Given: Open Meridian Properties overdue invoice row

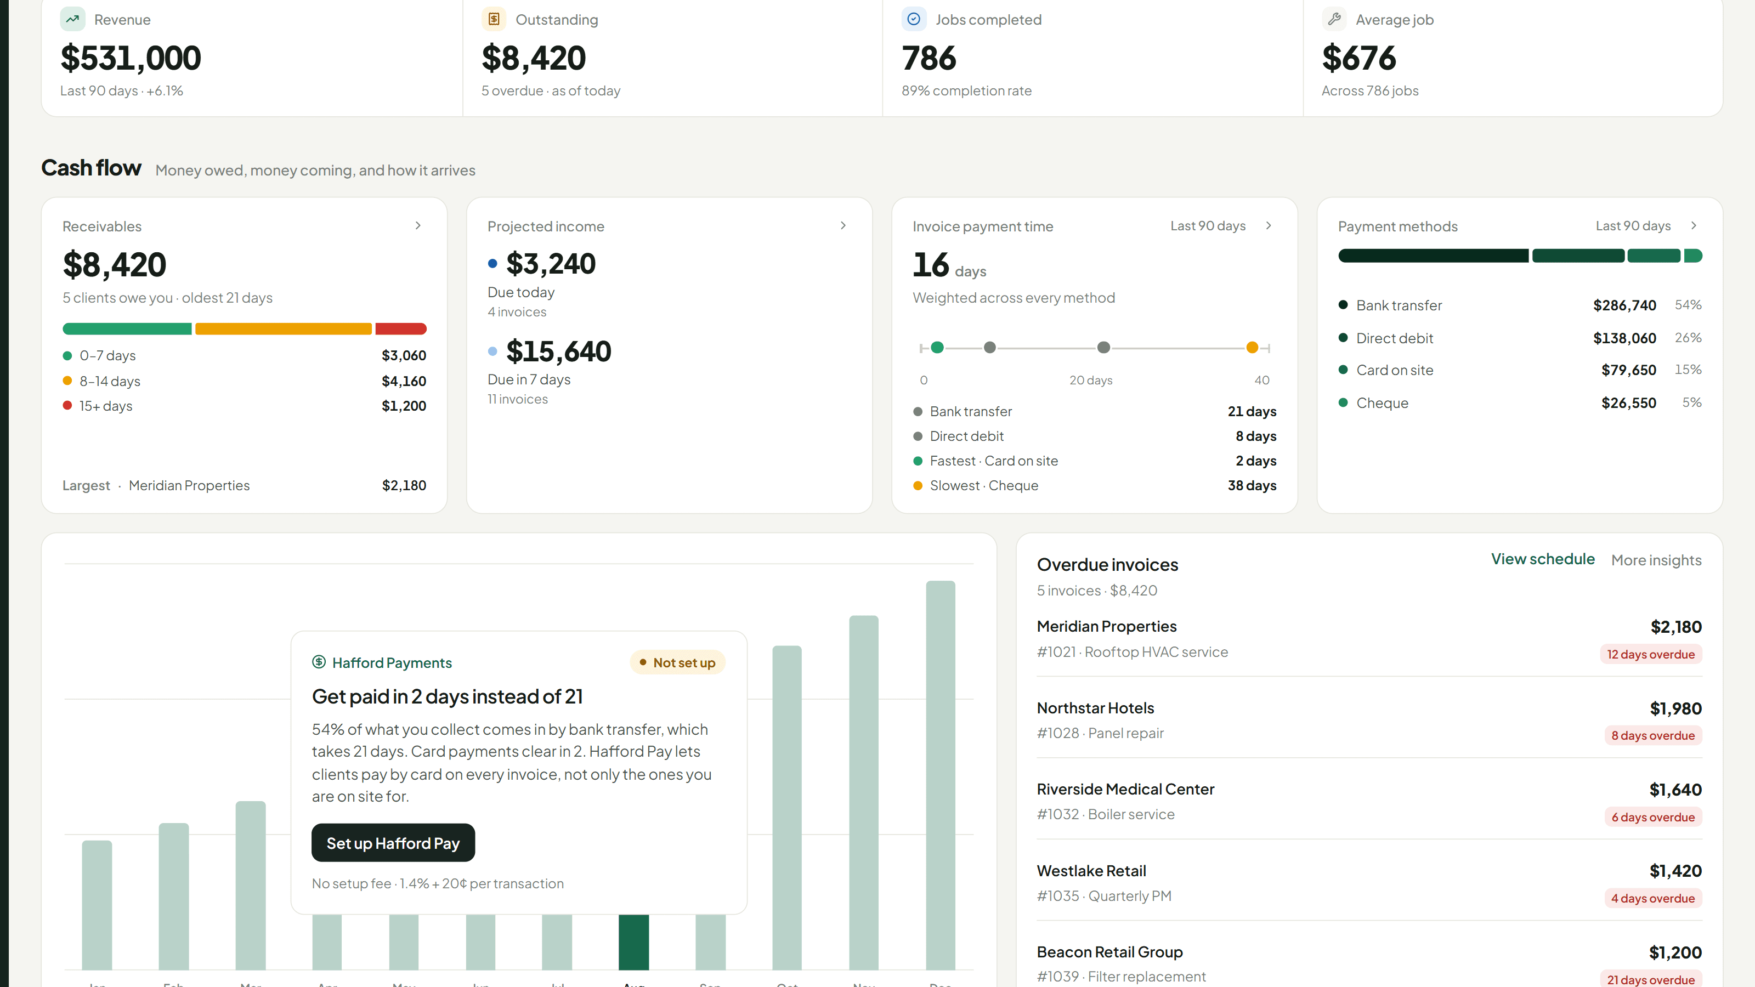Looking at the screenshot, I should click(1369, 639).
